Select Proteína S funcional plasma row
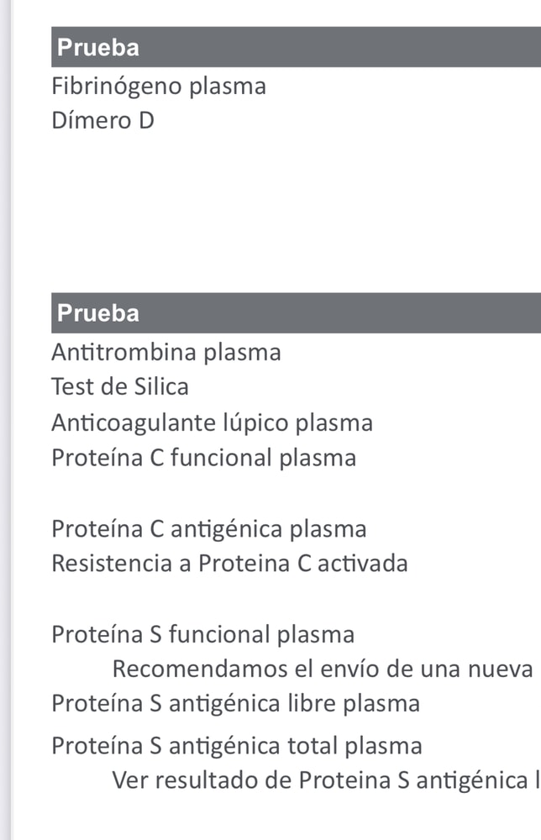 coord(202,635)
